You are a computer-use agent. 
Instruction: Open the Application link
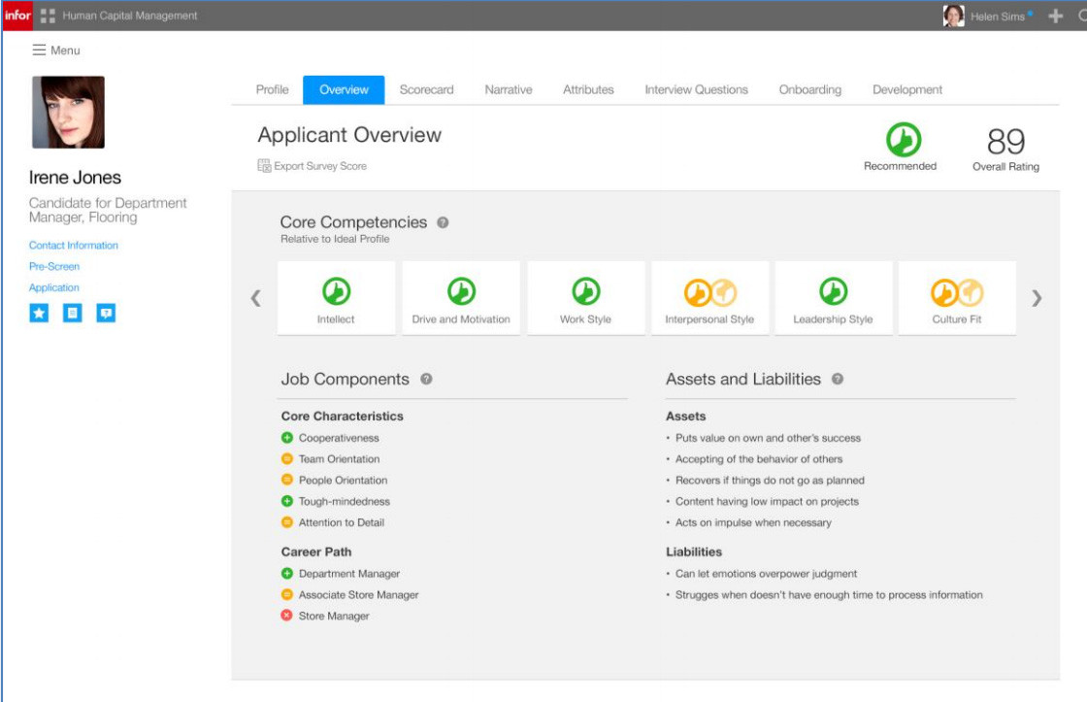click(x=54, y=287)
